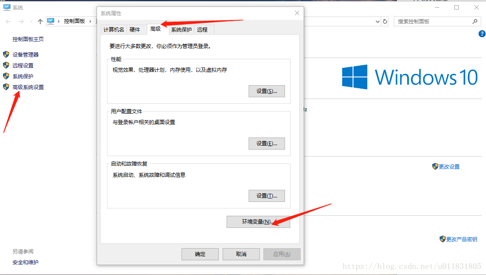The image size is (486, 275).
Task: Click the shield icon beside 设备管理器
Action: (6, 54)
